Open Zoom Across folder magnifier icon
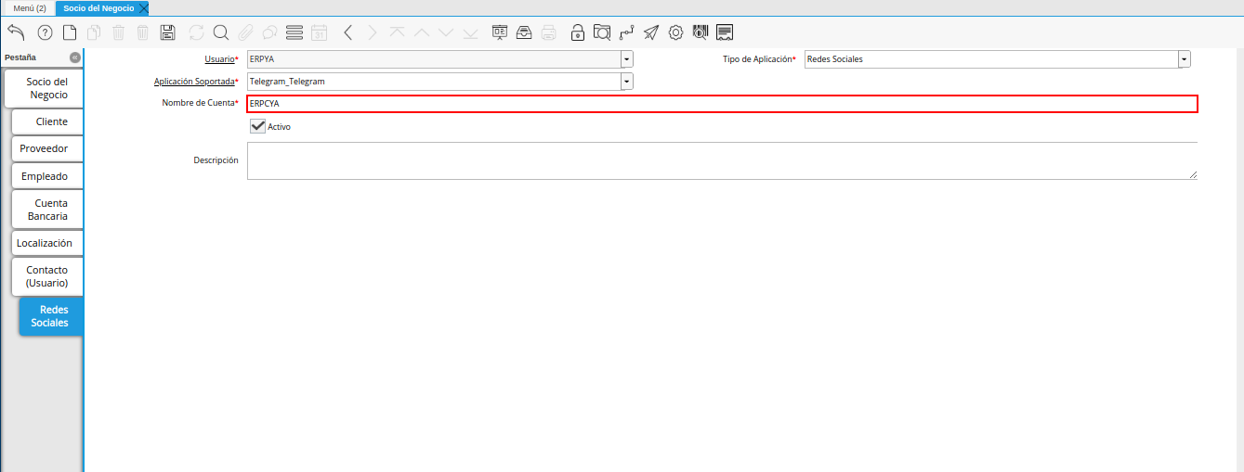The height and width of the screenshot is (472, 1244). pyautogui.click(x=602, y=32)
